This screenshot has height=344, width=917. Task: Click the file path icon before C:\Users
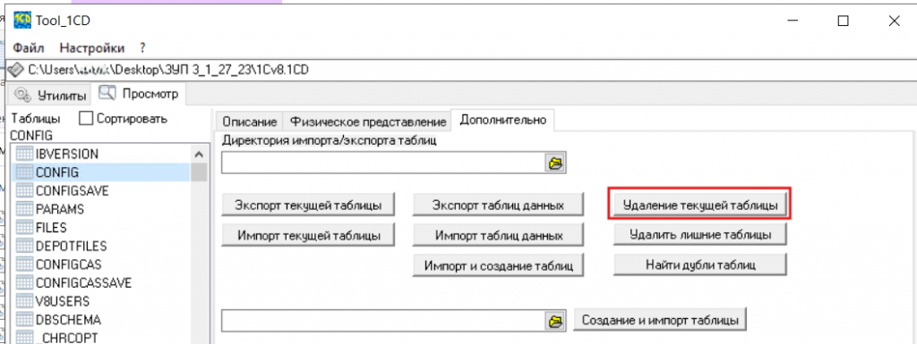pyautogui.click(x=16, y=70)
